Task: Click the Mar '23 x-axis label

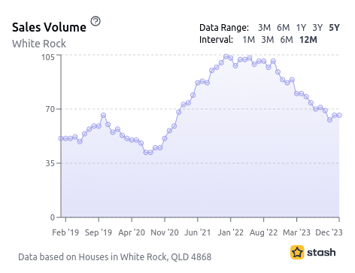Action: click(x=296, y=232)
